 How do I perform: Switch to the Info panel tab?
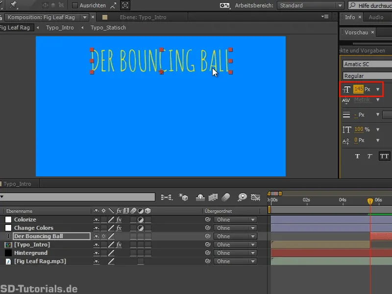[350, 17]
